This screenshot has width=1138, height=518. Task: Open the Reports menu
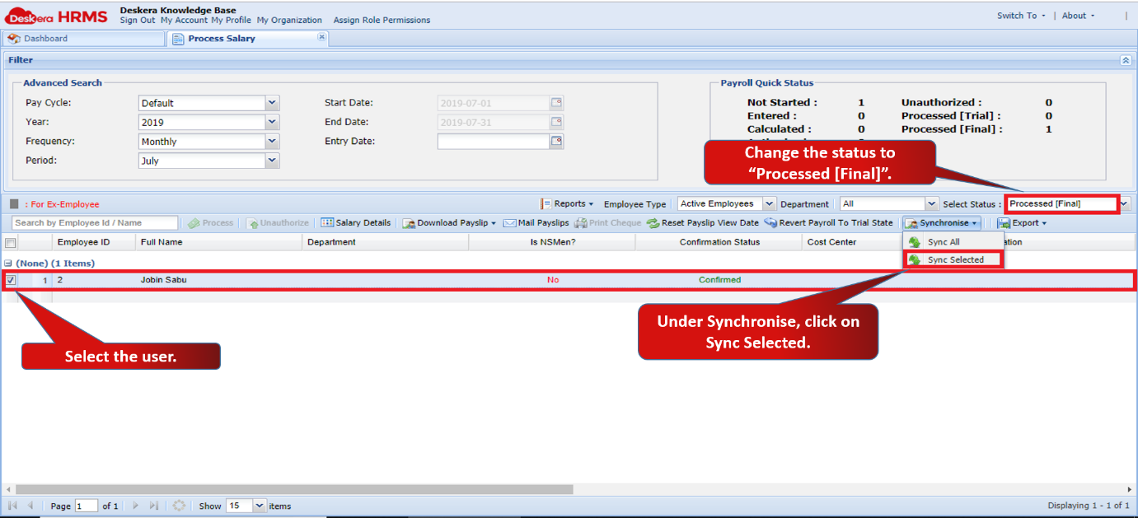[x=567, y=203]
